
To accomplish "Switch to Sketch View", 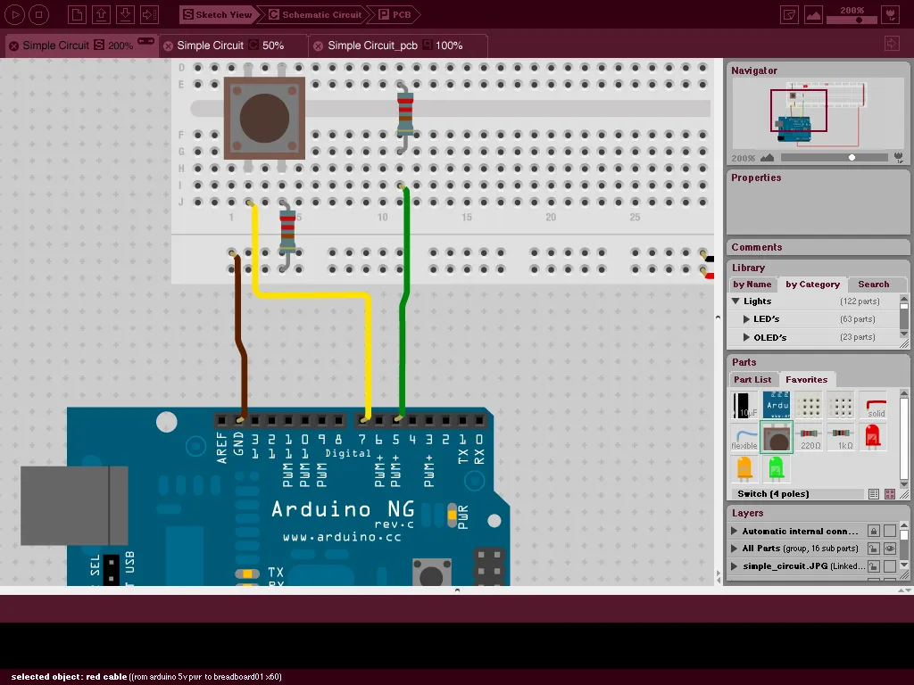I will [218, 14].
